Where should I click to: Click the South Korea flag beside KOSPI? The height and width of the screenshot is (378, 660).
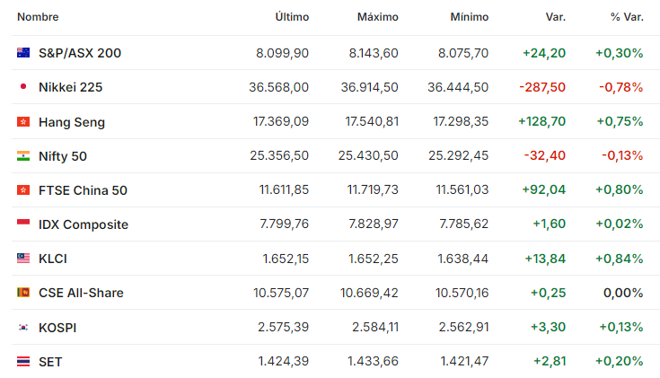click(23, 327)
